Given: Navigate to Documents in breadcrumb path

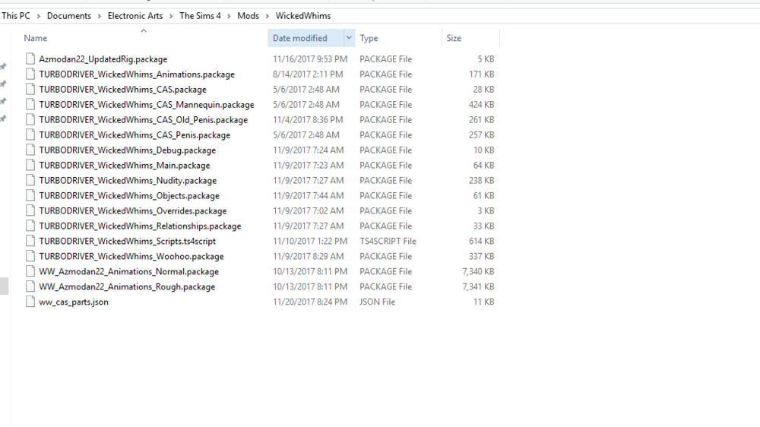Looking at the screenshot, I should 69,15.
